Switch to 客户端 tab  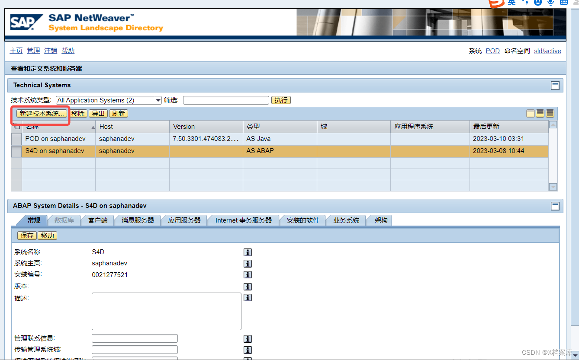98,220
